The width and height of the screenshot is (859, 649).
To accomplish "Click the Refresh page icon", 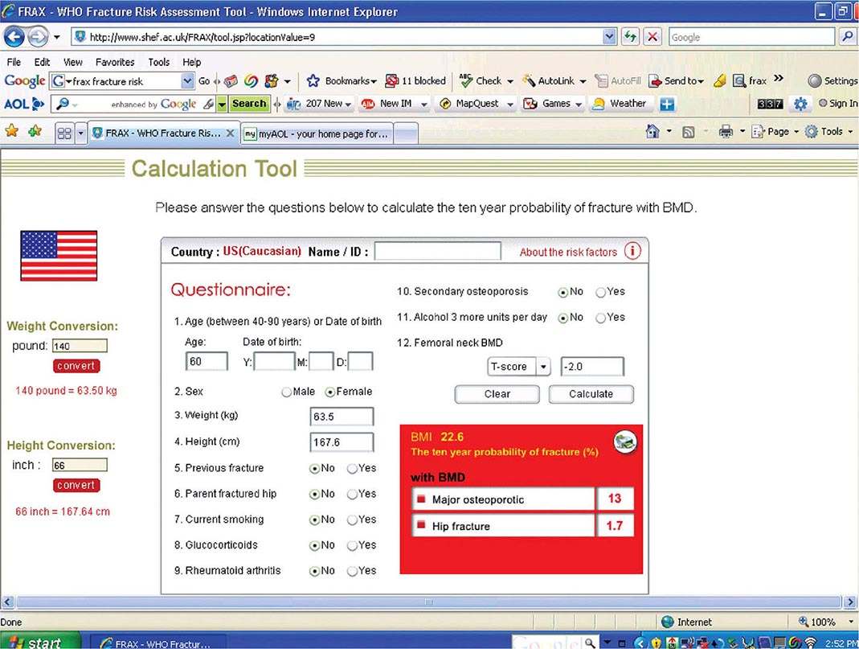I will (x=630, y=37).
